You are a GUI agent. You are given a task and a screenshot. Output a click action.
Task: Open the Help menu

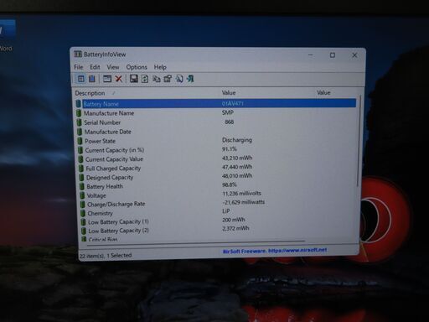pyautogui.click(x=160, y=67)
